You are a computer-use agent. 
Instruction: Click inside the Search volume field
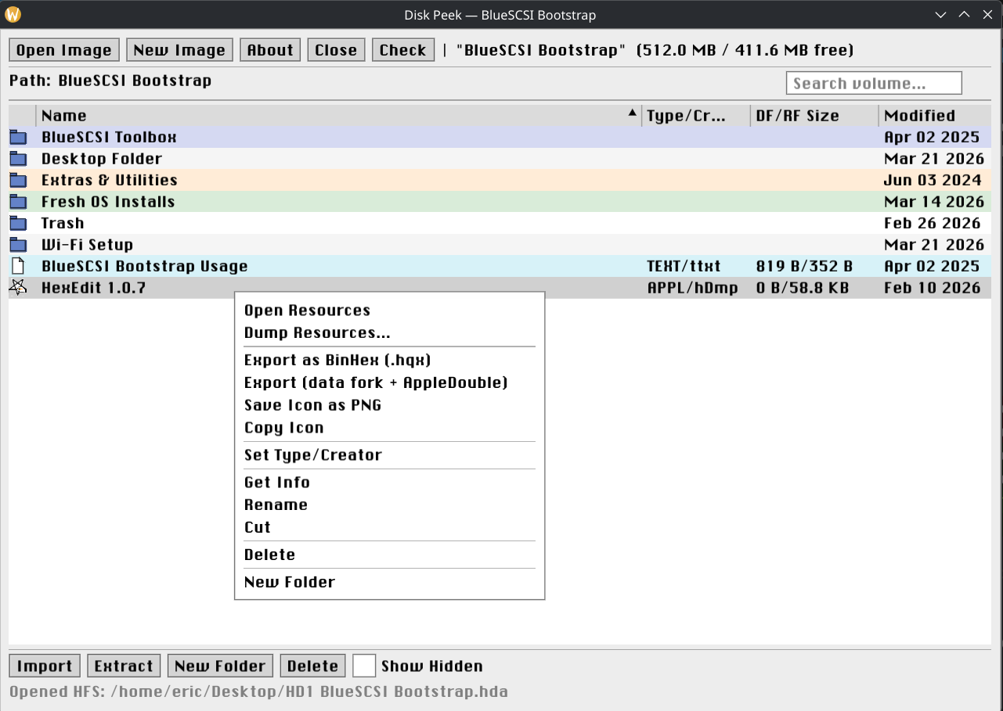point(873,82)
